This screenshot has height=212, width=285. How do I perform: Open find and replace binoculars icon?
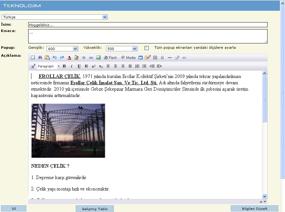(x=40, y=58)
